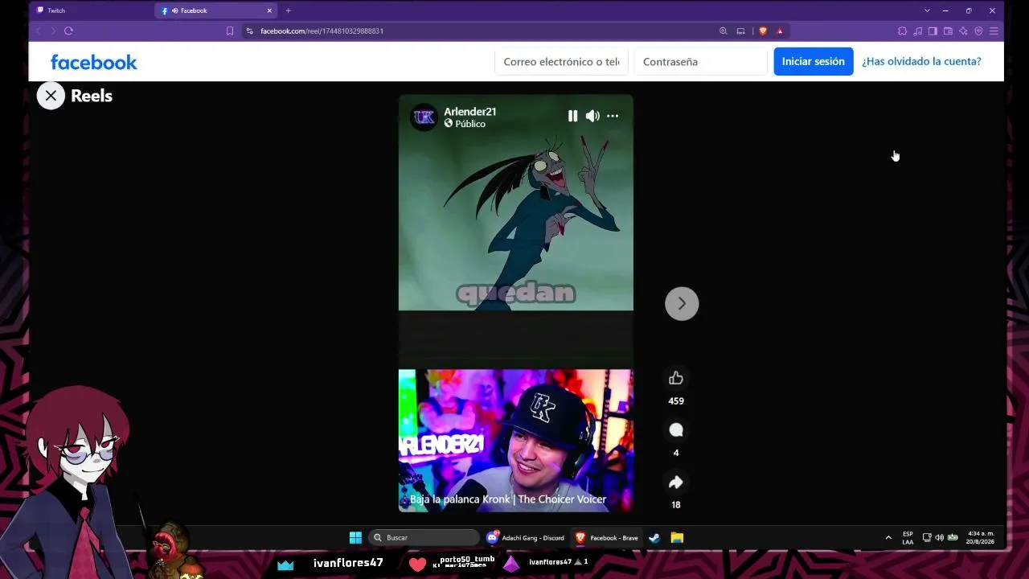Open the zoom magnifier in the address bar

(x=723, y=31)
